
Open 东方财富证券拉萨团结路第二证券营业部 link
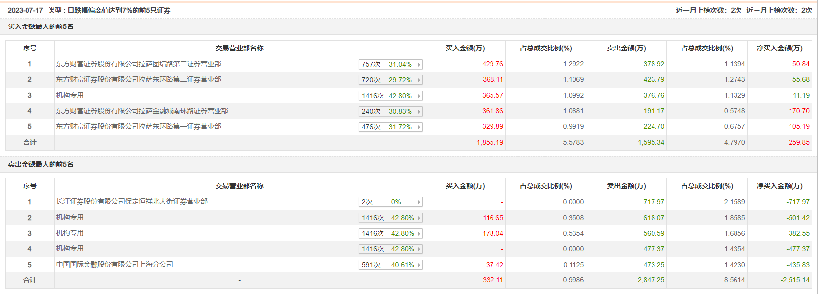[138, 64]
